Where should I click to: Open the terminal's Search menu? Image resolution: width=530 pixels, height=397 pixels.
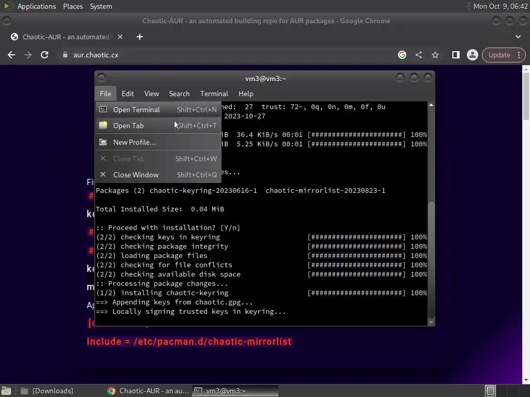179,94
